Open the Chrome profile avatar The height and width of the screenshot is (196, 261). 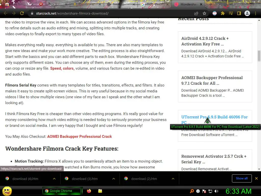(x=247, y=13)
